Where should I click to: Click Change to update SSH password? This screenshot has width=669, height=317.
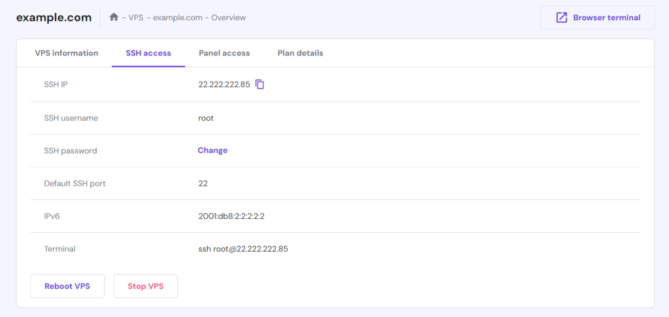coord(212,150)
